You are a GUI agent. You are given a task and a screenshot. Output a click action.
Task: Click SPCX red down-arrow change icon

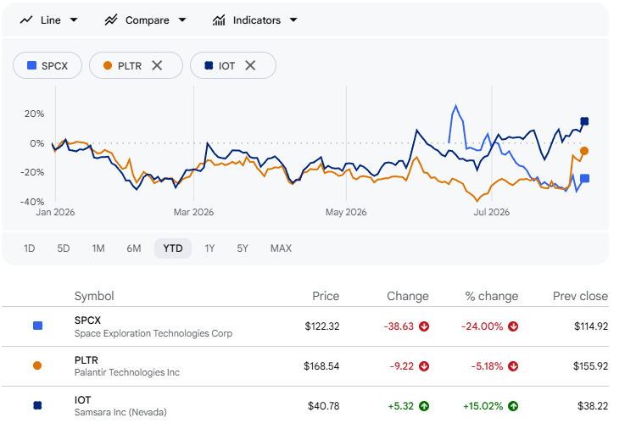click(x=424, y=326)
